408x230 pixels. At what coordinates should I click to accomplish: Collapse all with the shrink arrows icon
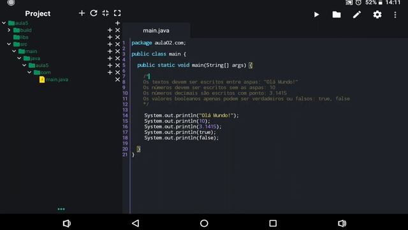coord(105,13)
